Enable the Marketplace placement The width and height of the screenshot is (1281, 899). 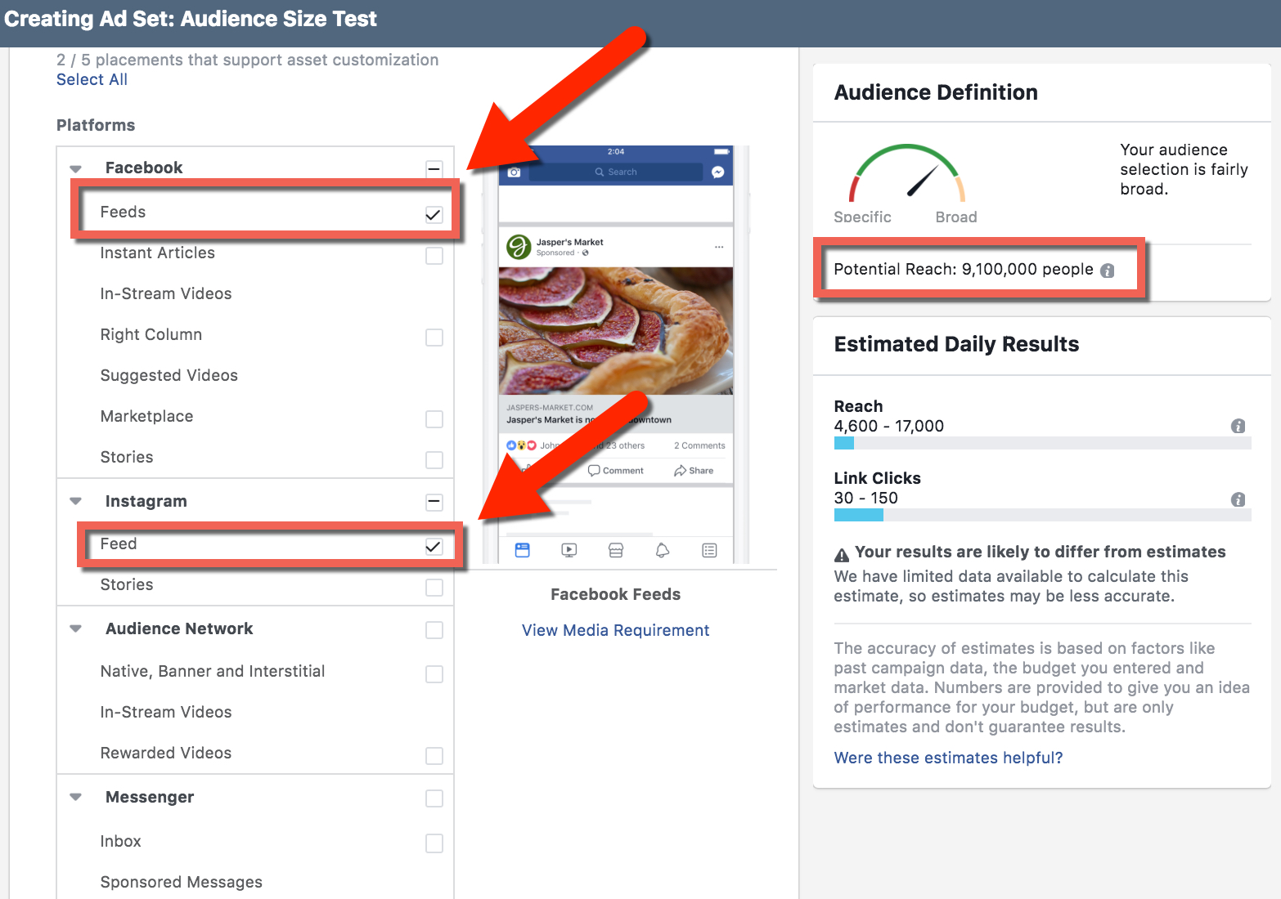tap(434, 419)
